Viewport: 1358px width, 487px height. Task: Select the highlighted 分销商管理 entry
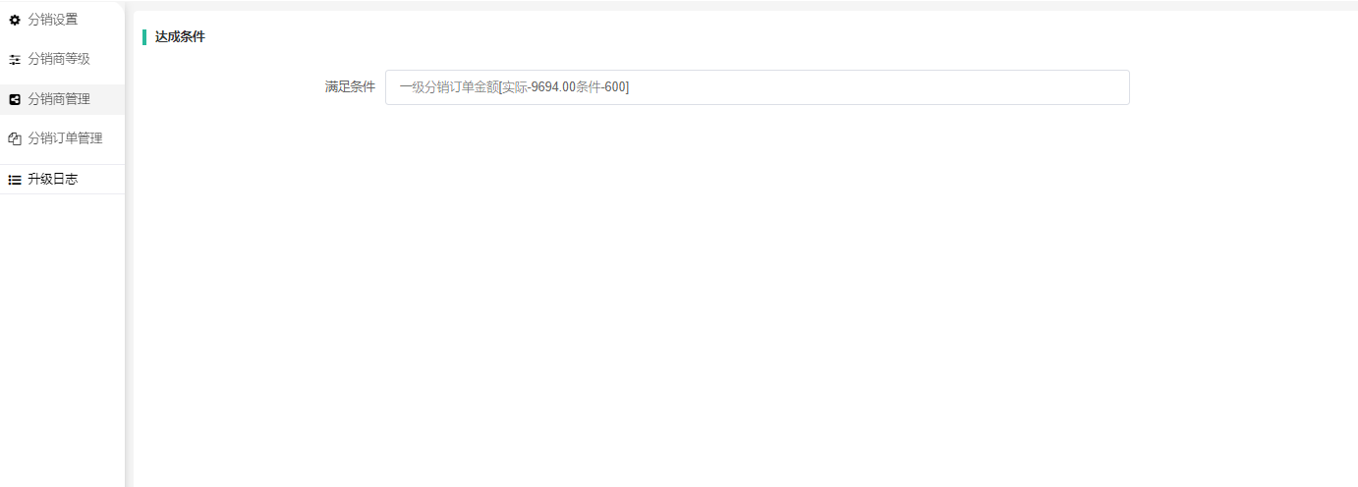pos(63,99)
